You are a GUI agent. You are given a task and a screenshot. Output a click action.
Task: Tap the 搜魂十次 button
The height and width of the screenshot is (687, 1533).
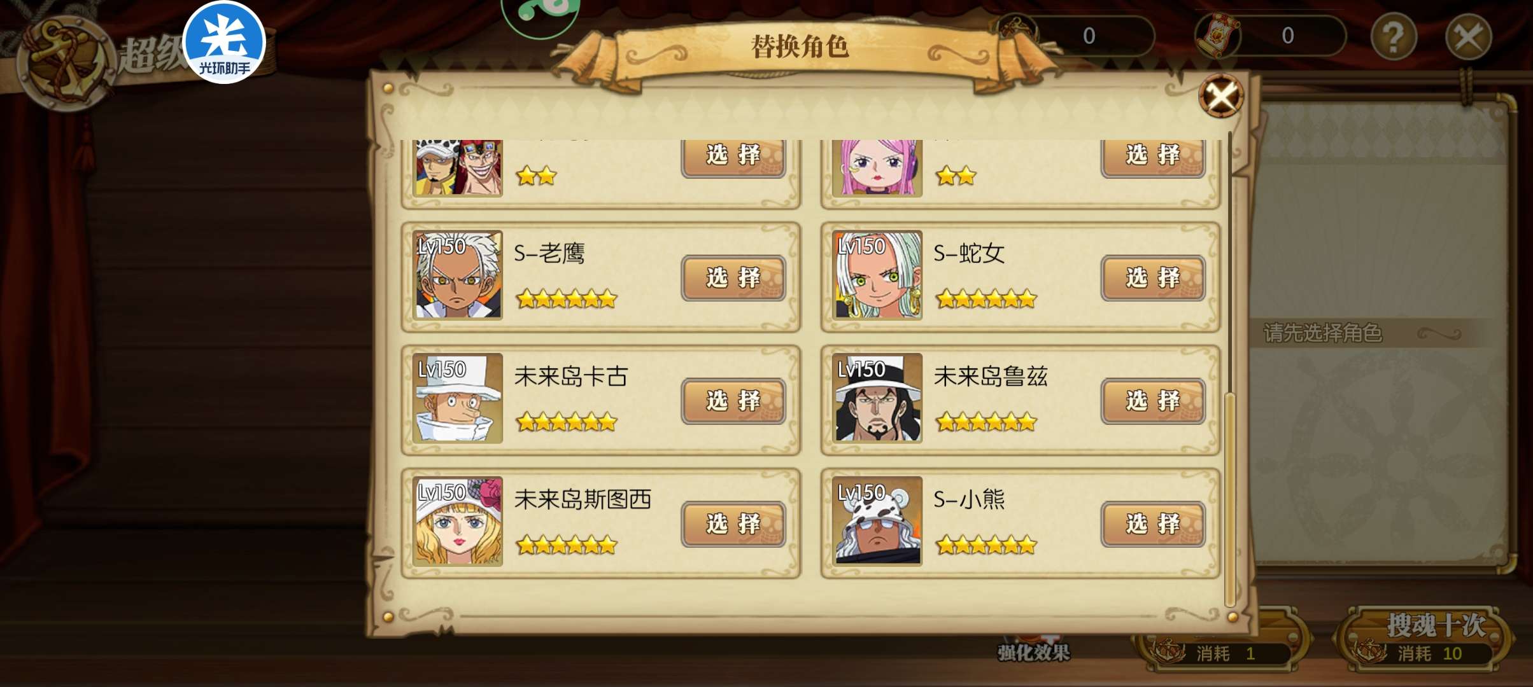point(1423,639)
